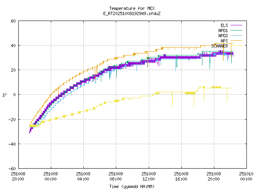Click the 251009 12:00 x-axis tick label
Image resolution: width=254 pixels, height=190 pixels.
click(x=148, y=176)
